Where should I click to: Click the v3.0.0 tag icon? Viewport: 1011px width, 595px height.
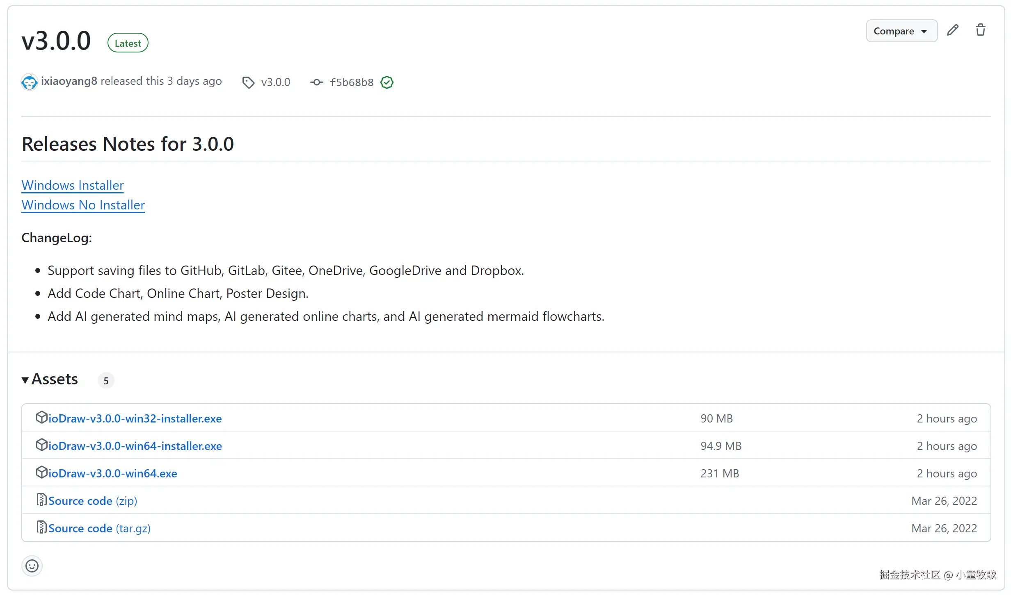[x=248, y=83]
